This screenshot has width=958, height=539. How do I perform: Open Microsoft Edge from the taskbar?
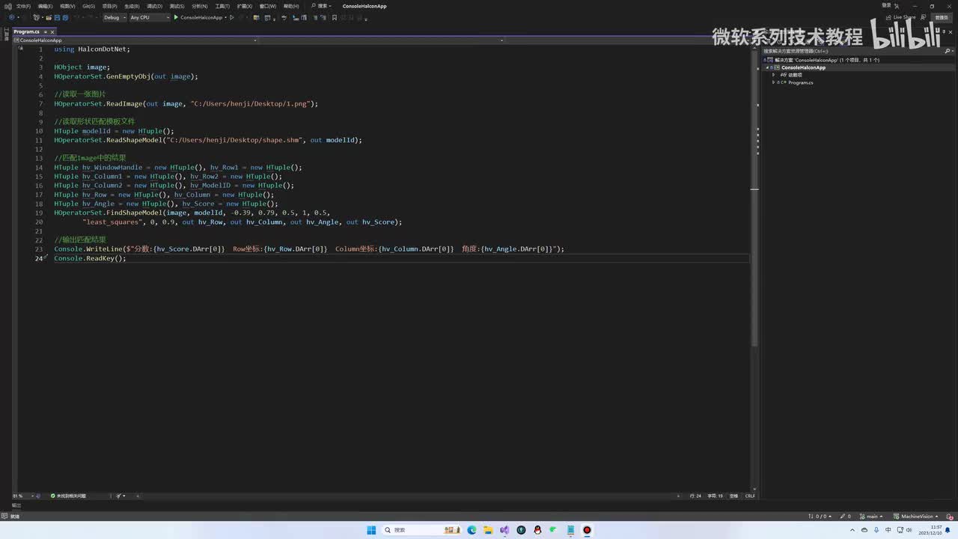[472, 530]
